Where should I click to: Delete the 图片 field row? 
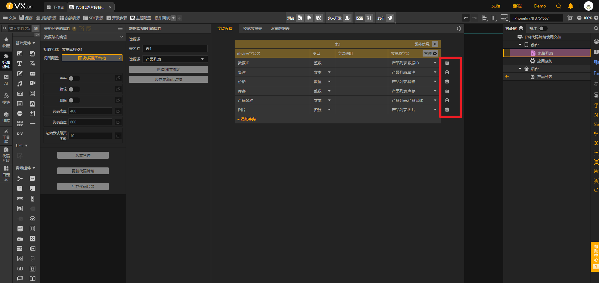(447, 110)
